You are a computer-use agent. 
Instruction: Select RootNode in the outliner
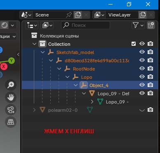pos(84,69)
